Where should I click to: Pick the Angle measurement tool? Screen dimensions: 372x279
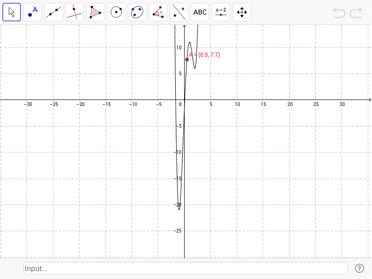point(158,12)
